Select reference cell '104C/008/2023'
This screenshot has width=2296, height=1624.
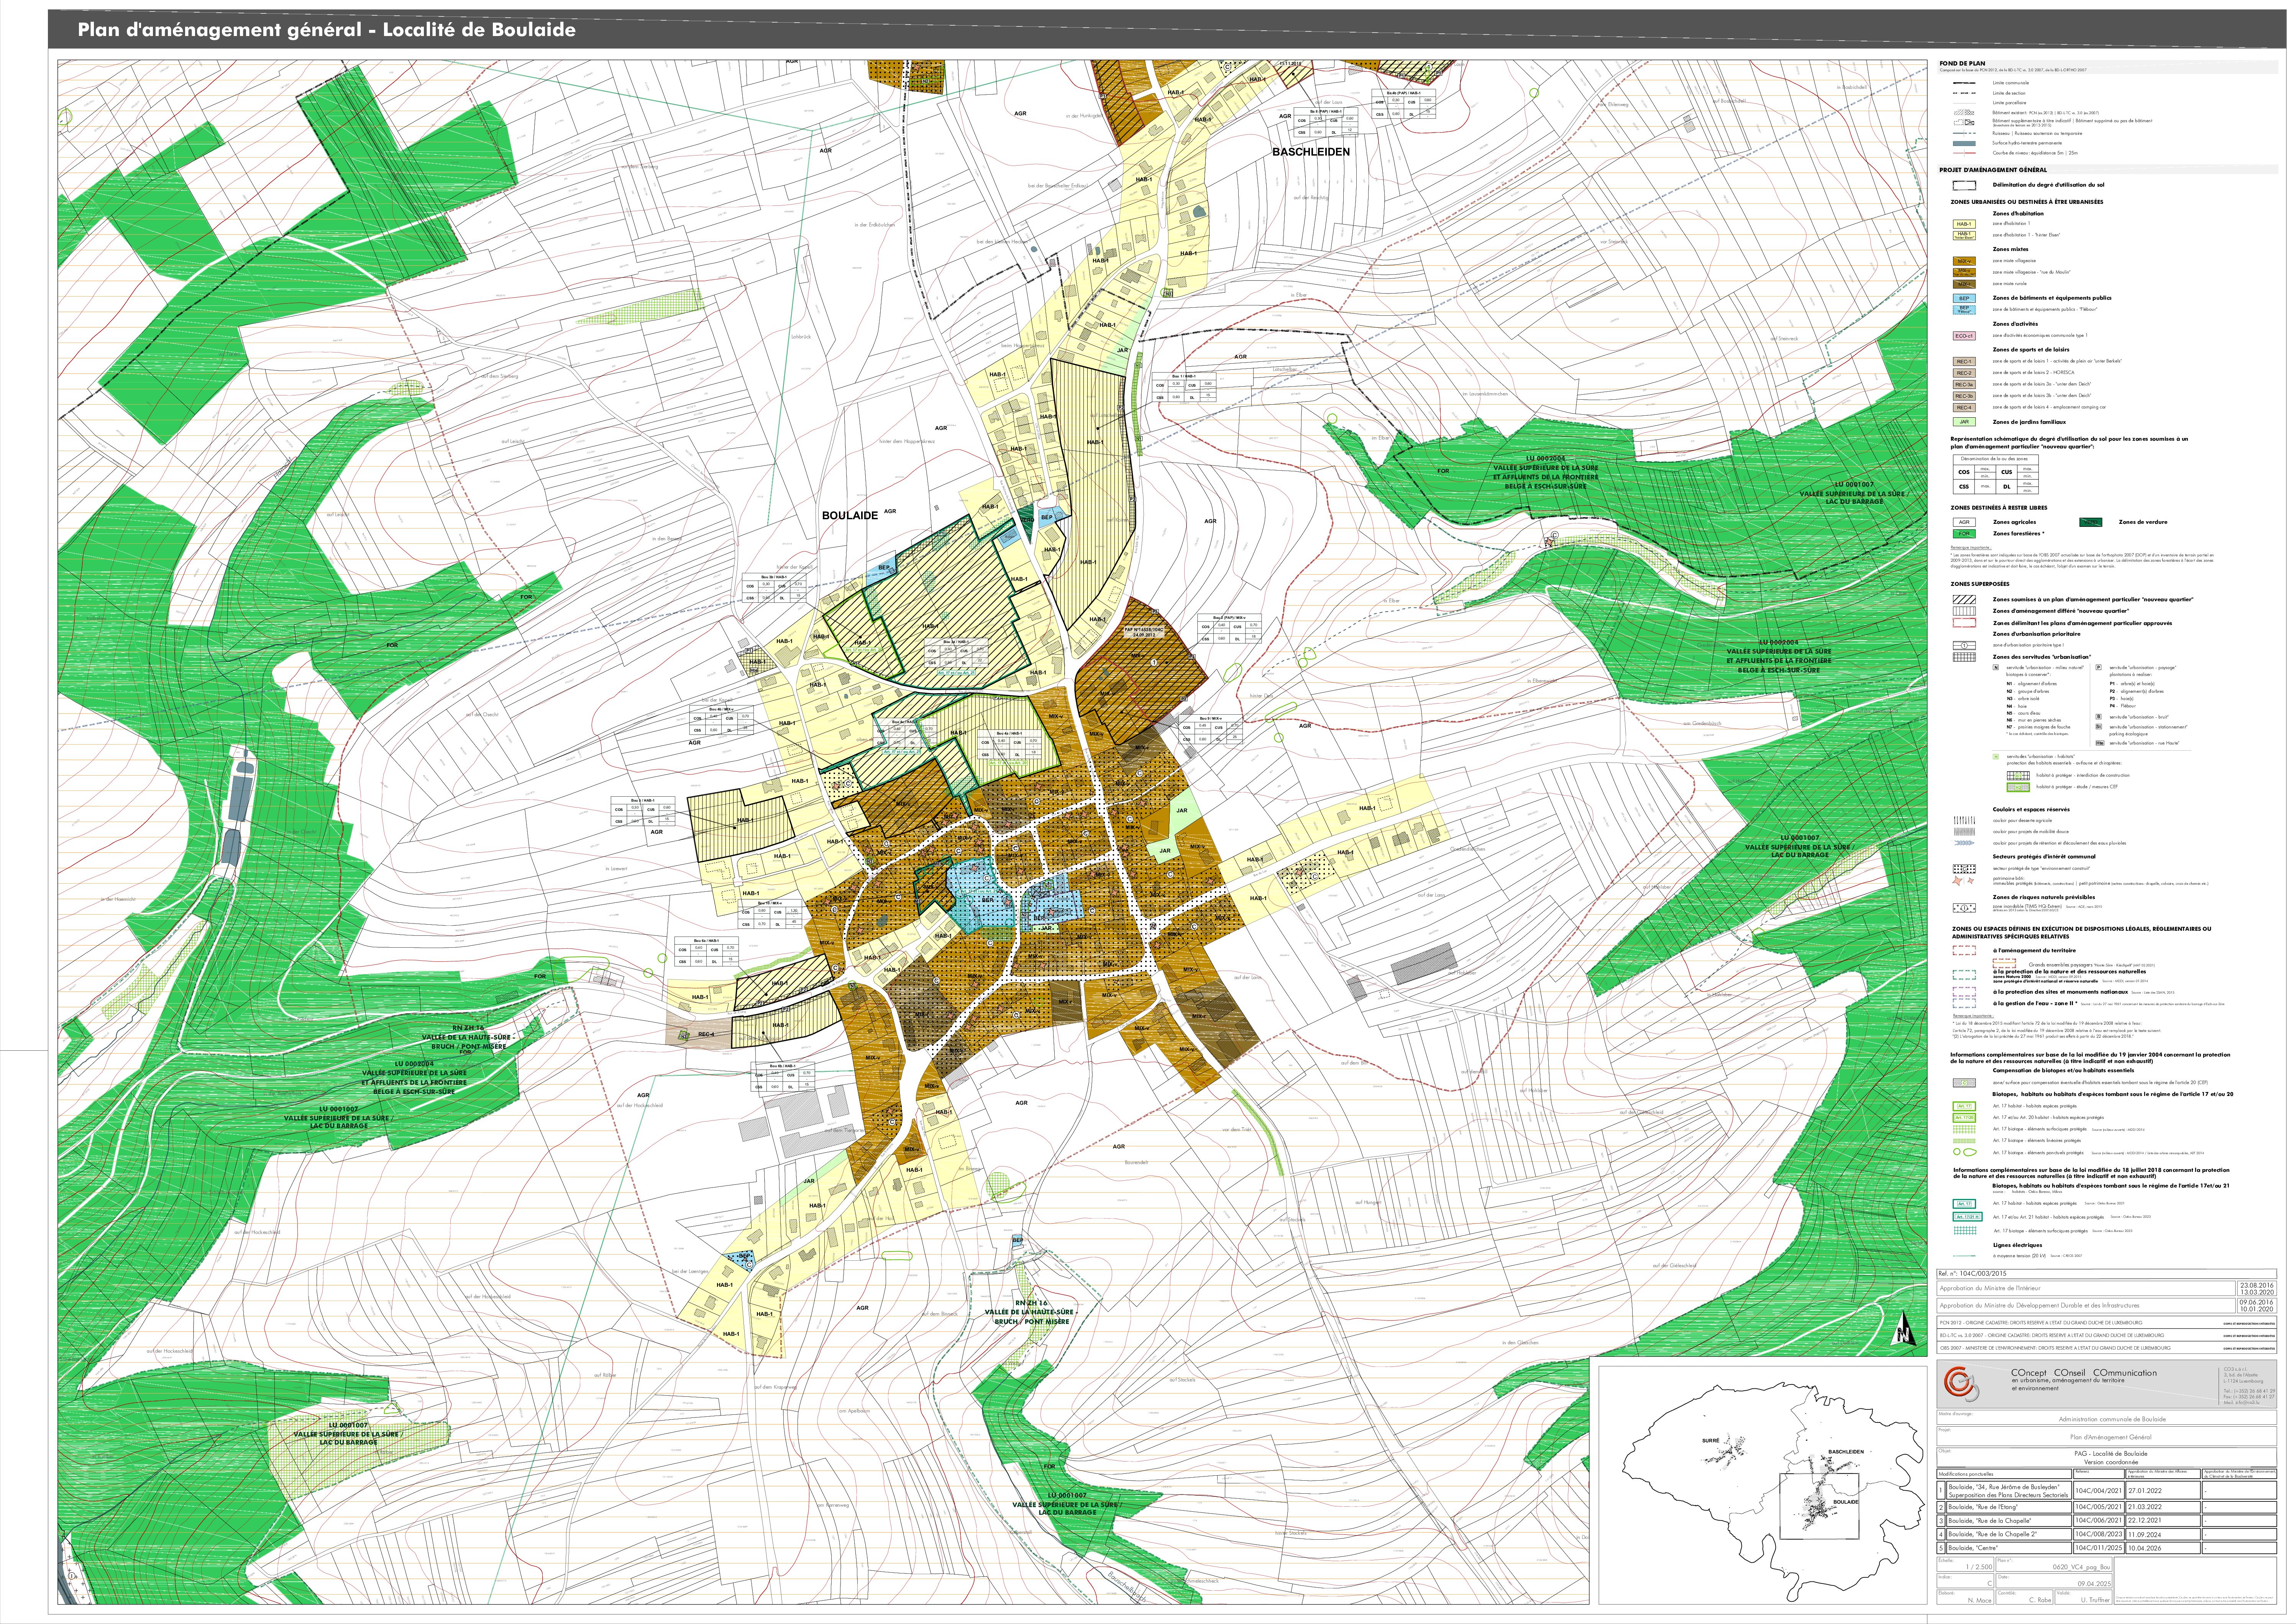click(2099, 1534)
